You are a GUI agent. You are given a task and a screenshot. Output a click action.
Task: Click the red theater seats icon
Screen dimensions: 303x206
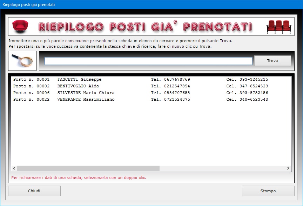279,27
